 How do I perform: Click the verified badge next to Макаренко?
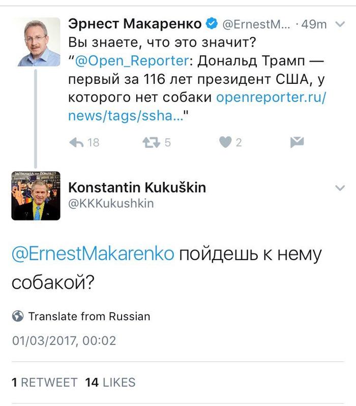(212, 24)
